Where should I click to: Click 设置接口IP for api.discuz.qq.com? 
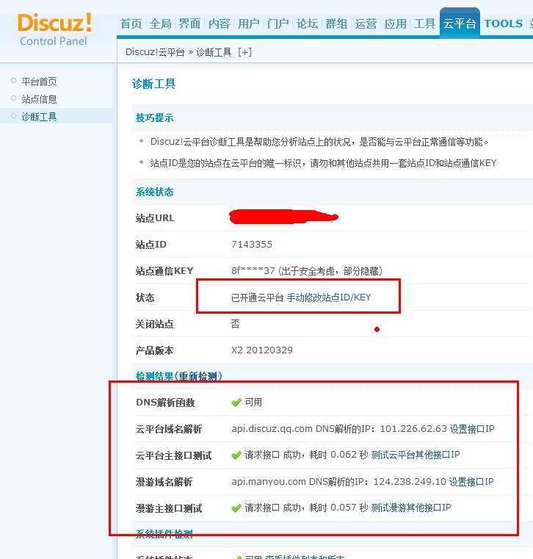[x=472, y=428]
